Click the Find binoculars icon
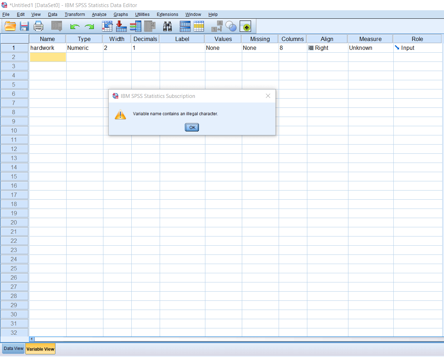Image resolution: width=444 pixels, height=357 pixels. pos(167,26)
